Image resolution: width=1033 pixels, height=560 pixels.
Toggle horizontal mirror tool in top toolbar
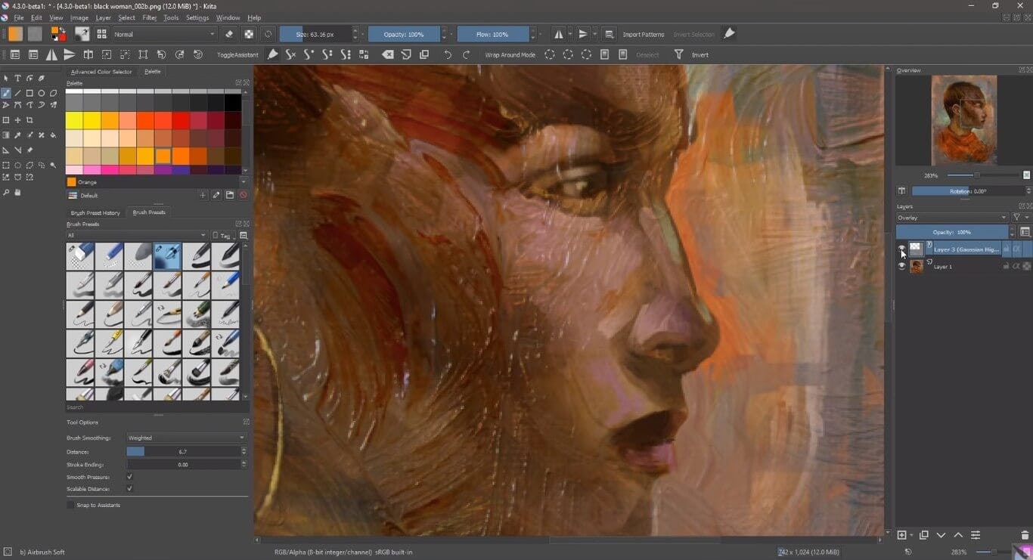tap(558, 34)
